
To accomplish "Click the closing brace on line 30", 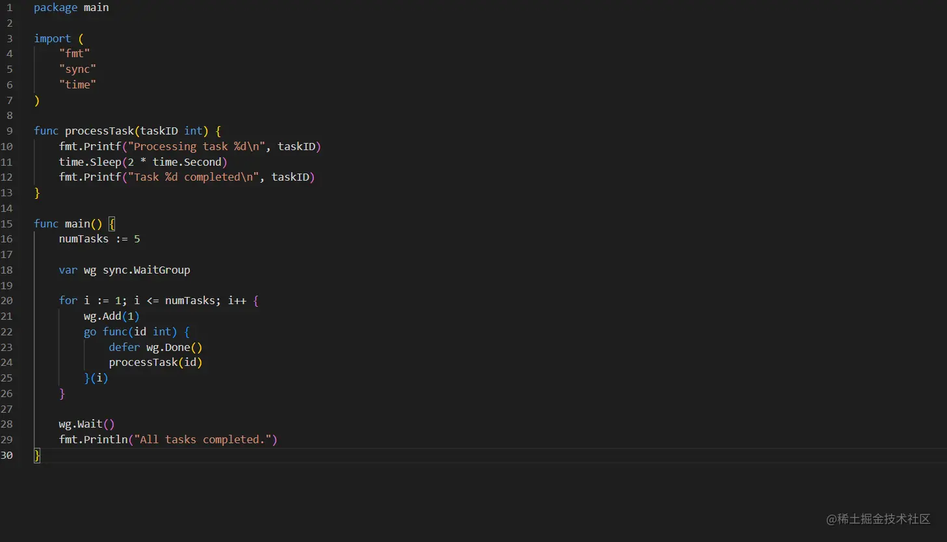I will (x=37, y=456).
